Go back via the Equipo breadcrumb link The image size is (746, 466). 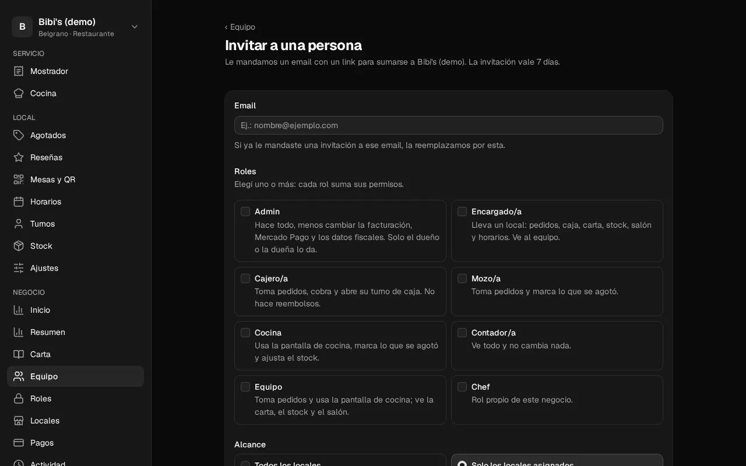tap(240, 27)
